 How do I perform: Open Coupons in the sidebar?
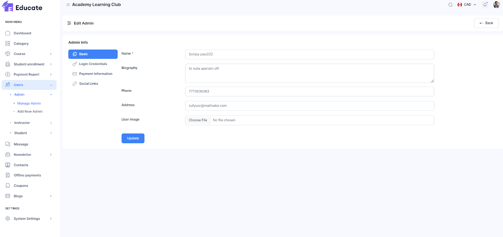(x=21, y=186)
